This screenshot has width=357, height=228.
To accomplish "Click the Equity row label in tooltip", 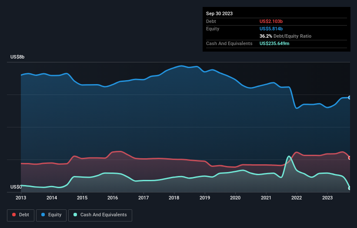I will [213, 29].
